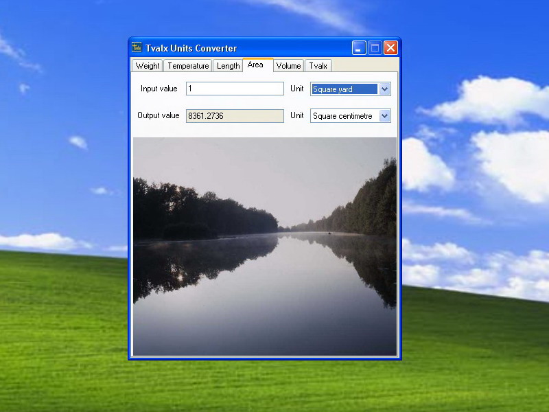The image size is (549, 412).
Task: Select the Length tab
Action: click(x=228, y=66)
